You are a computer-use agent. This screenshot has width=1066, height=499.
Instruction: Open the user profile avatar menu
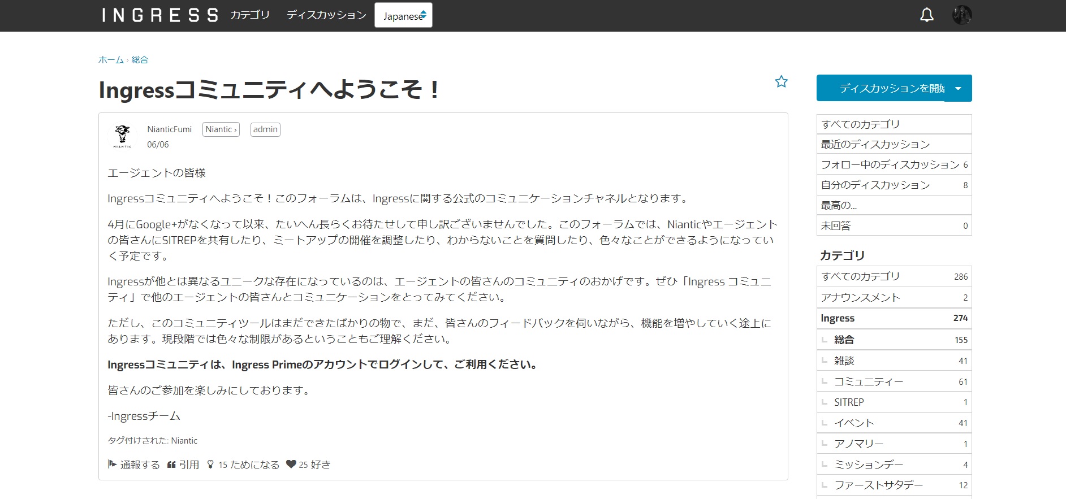pos(961,15)
